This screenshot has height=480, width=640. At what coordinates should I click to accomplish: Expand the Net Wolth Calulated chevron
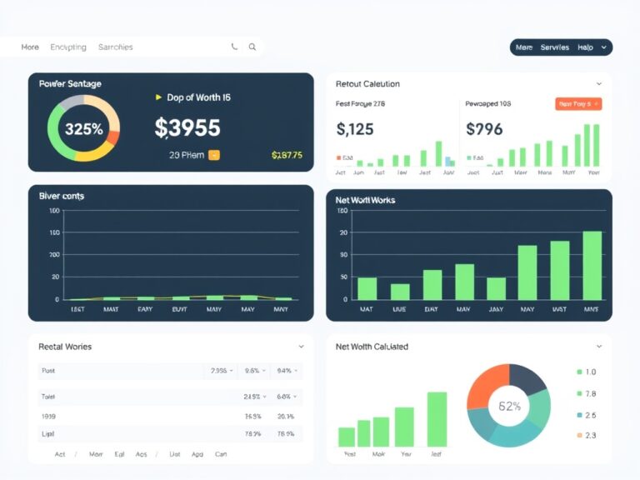pyautogui.click(x=599, y=347)
